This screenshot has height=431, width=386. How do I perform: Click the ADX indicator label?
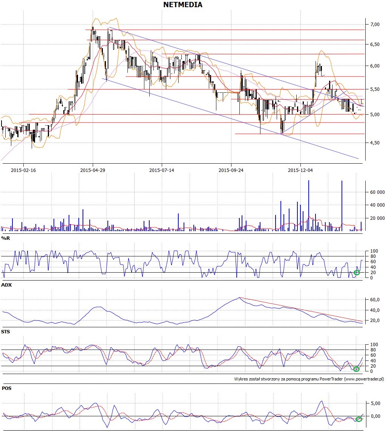pos(6,285)
